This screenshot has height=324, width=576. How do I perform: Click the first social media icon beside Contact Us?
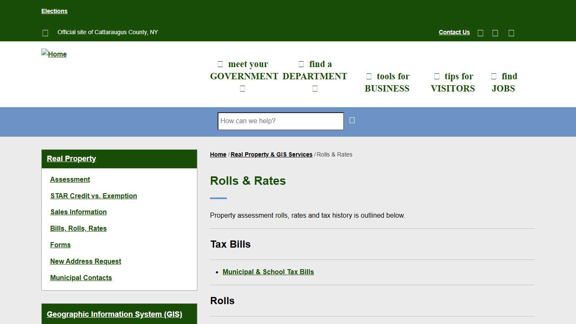(x=480, y=32)
